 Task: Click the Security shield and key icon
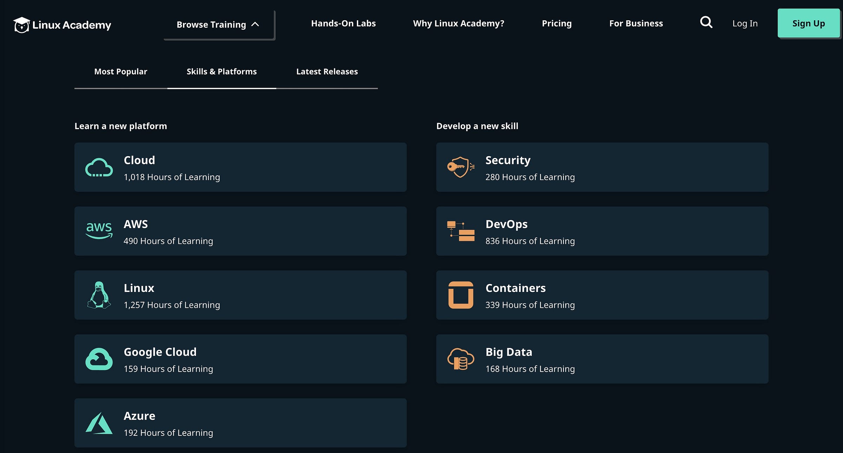click(x=461, y=167)
